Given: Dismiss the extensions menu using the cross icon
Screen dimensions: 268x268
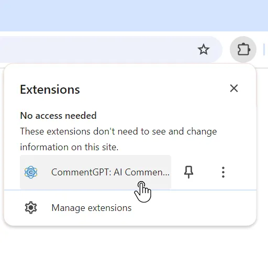Looking at the screenshot, I should [x=234, y=88].
